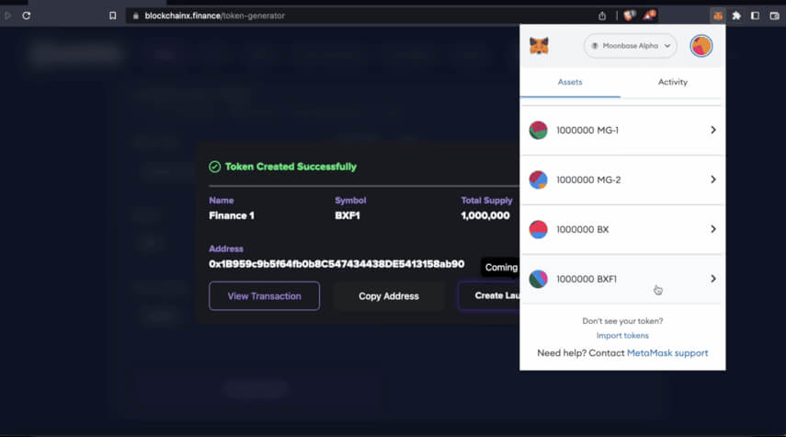Open the browser wallet icon
786x437 pixels.
(774, 16)
